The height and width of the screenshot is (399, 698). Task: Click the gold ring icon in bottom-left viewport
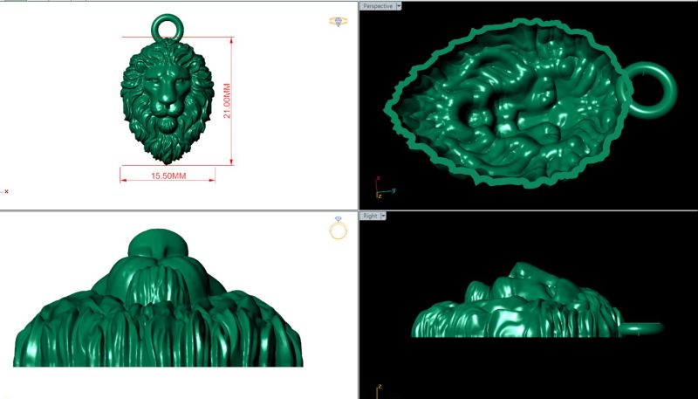pos(338,230)
